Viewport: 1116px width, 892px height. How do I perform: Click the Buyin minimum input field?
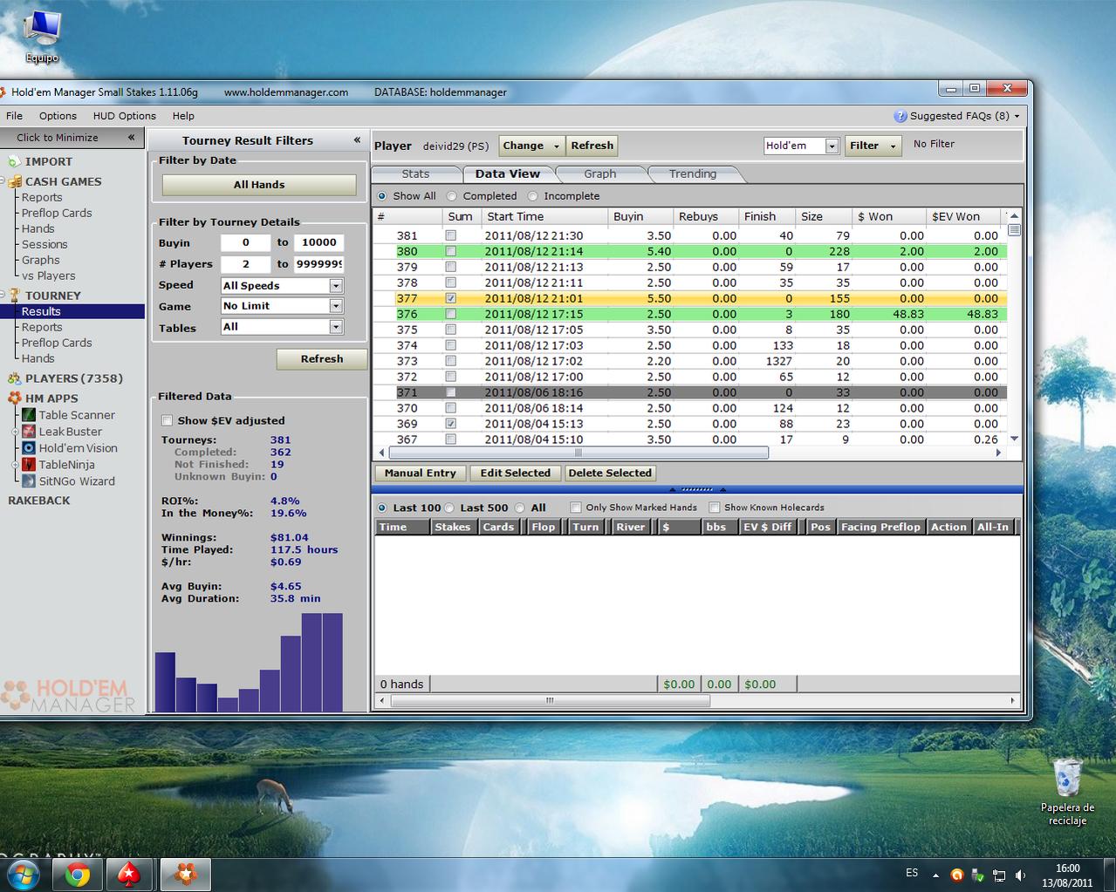pyautogui.click(x=245, y=243)
